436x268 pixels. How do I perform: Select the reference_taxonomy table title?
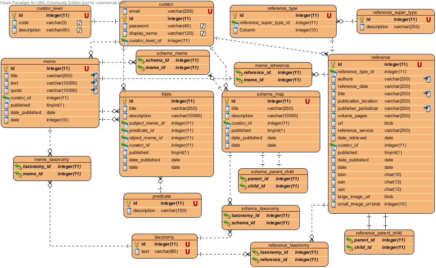[289, 245]
